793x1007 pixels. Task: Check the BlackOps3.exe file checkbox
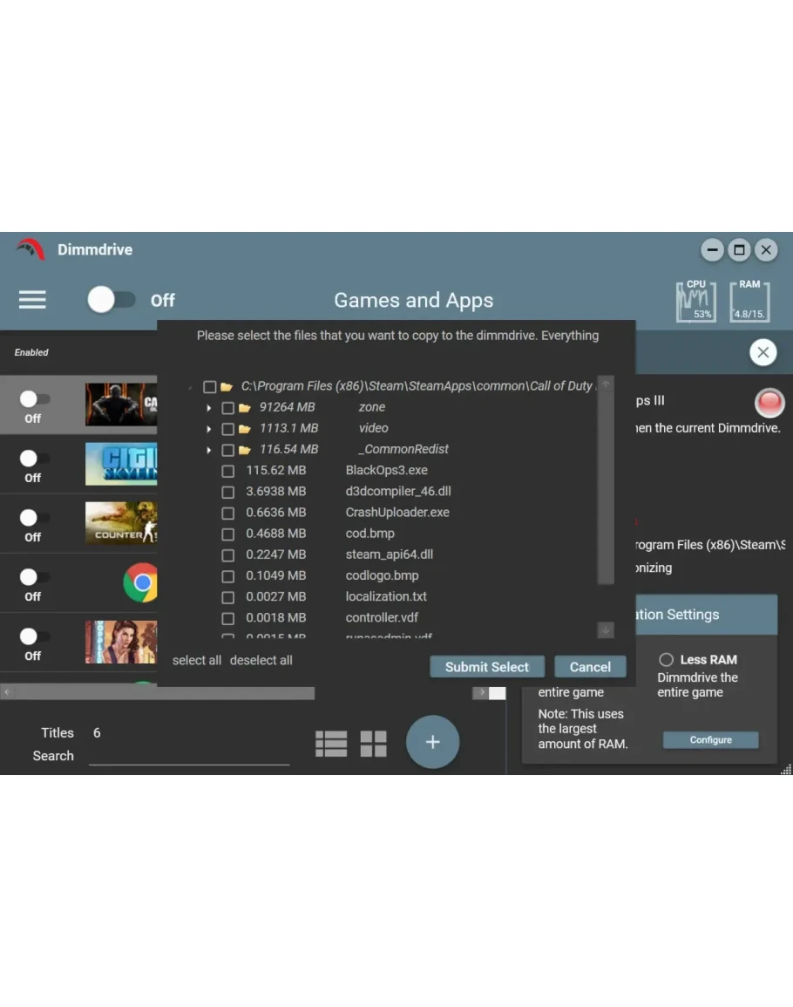tap(228, 471)
